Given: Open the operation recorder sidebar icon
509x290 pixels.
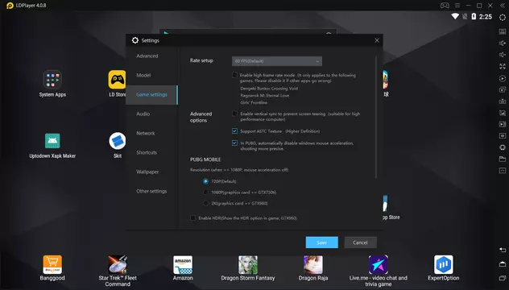Looking at the screenshot, I should tap(503, 78).
